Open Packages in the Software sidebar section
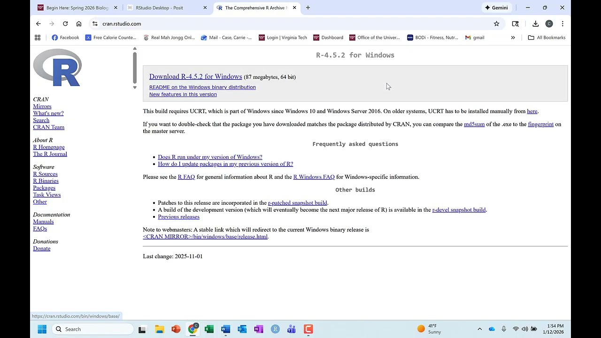This screenshot has height=338, width=601. [44, 188]
